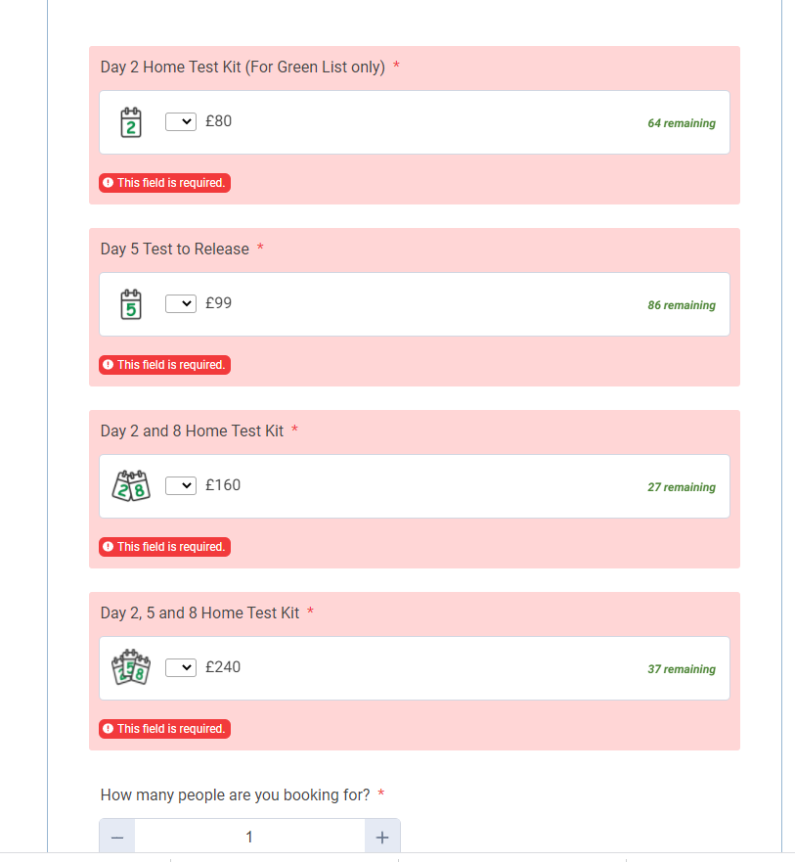Screen dimensions: 795x862
Task: Click the "Day 5 Test to Release" field label
Action: click(175, 249)
